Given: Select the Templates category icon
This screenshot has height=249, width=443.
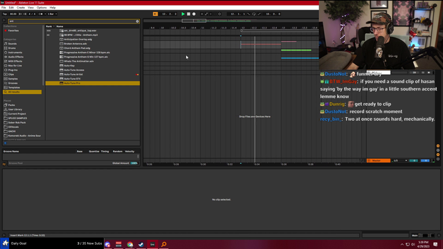Looking at the screenshot, I should pyautogui.click(x=6, y=88).
